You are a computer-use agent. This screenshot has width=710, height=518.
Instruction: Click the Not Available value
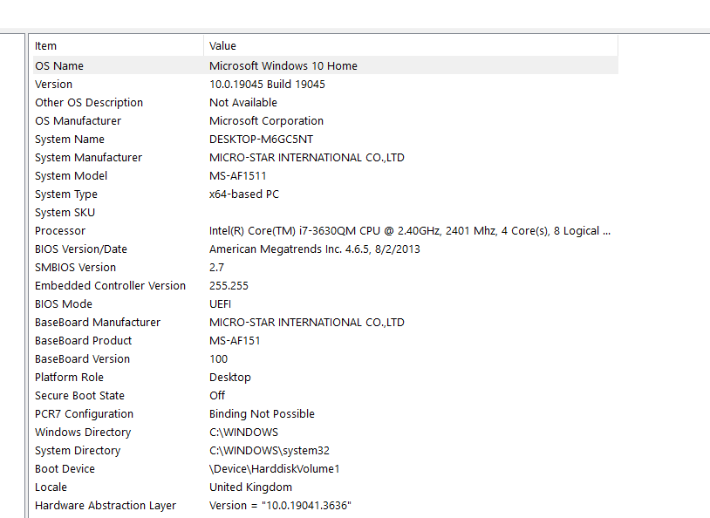coord(243,102)
